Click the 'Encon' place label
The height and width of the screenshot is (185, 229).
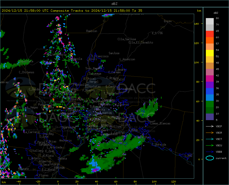pos(168,21)
